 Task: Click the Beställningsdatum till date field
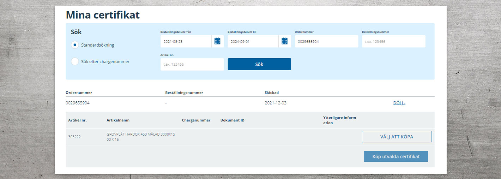tap(253, 42)
